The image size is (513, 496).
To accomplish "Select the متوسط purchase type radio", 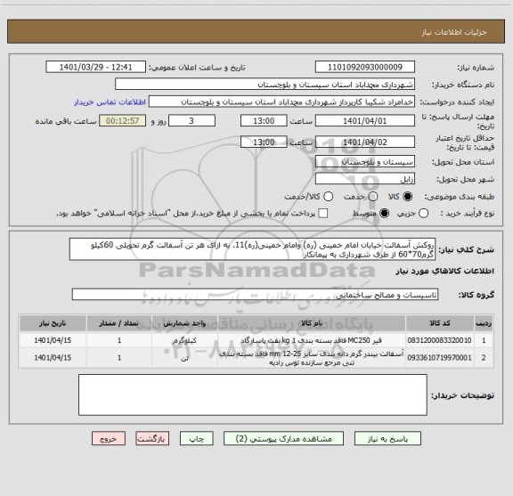I will tap(384, 214).
